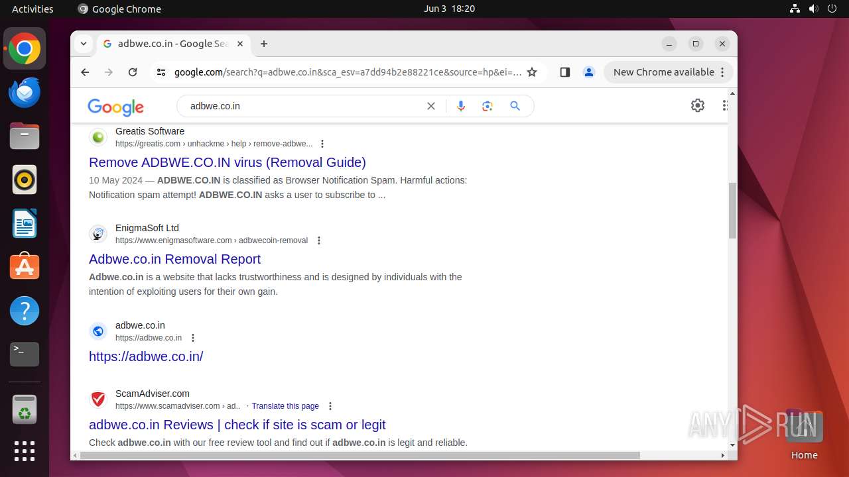Open adbwe.co.in Reviews scam check link
849x477 pixels.
coord(237,425)
